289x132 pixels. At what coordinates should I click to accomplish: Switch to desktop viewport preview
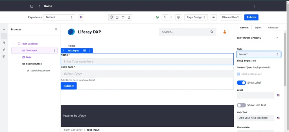point(111,17)
